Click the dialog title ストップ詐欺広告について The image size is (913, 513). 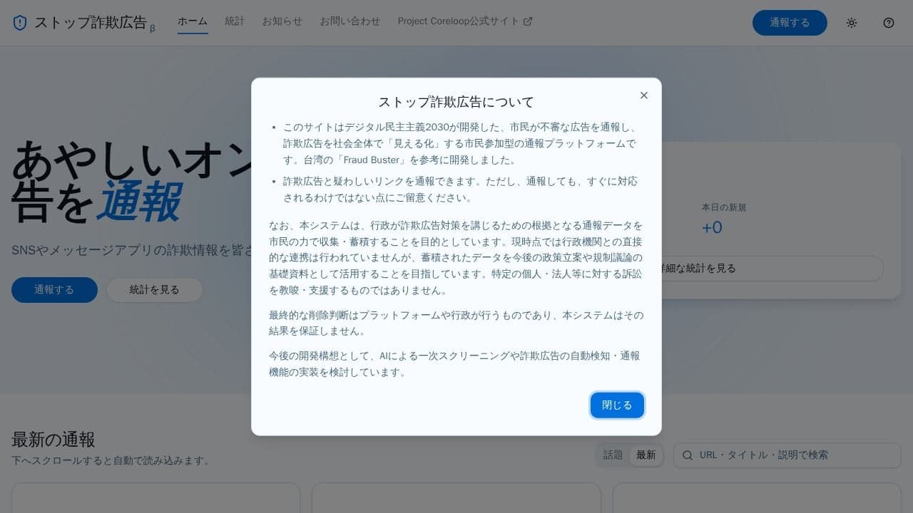point(456,102)
